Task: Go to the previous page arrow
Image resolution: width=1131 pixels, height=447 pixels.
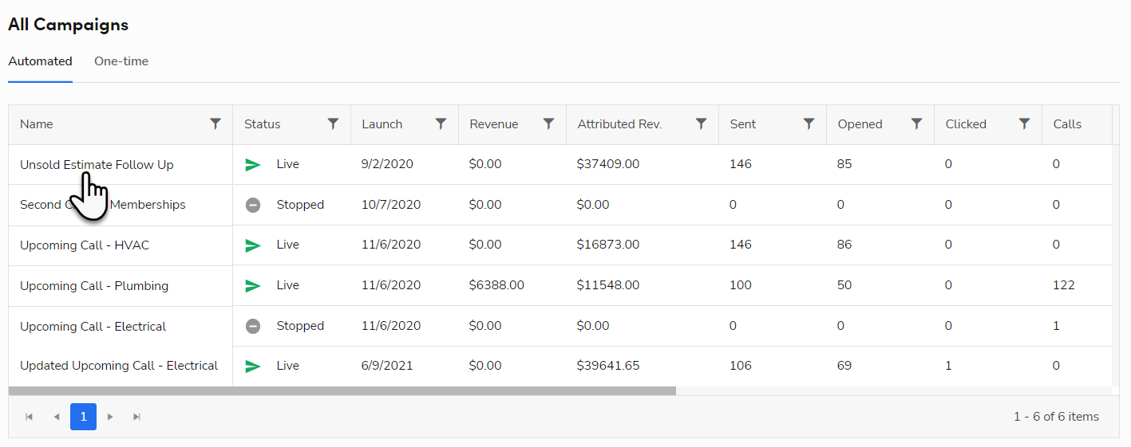Action: point(56,417)
